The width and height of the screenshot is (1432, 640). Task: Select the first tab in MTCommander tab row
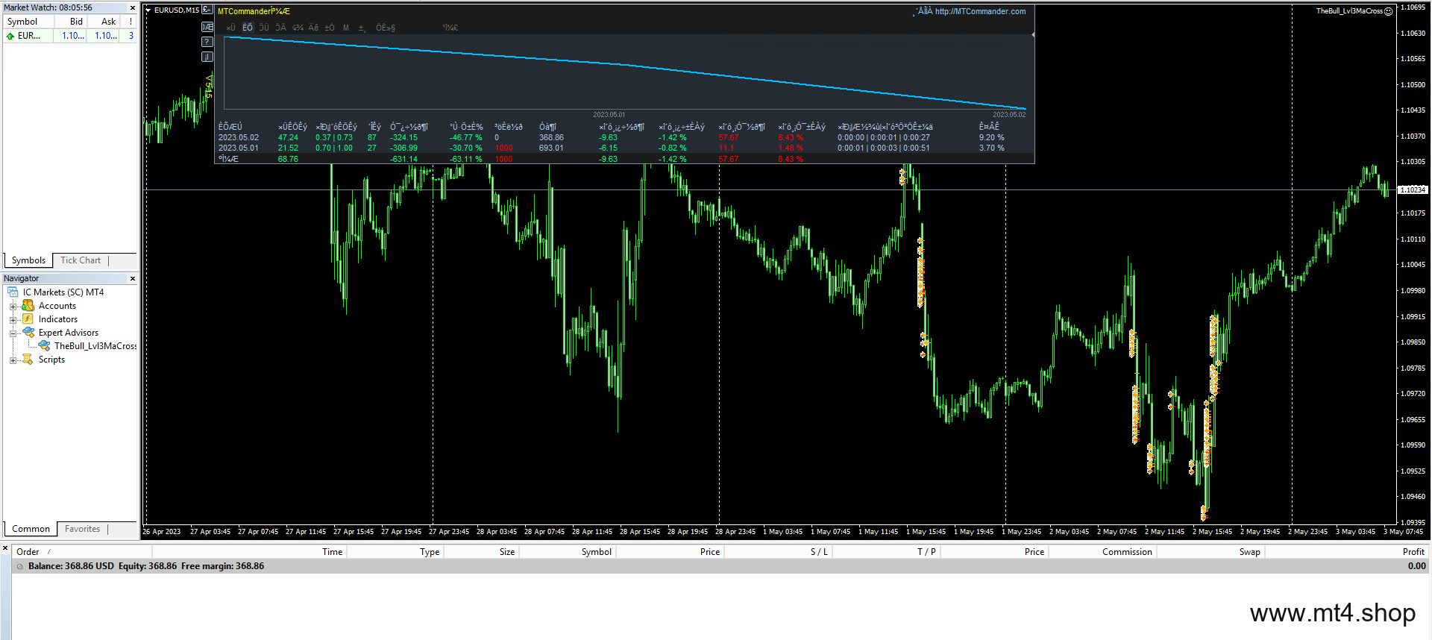click(x=231, y=28)
